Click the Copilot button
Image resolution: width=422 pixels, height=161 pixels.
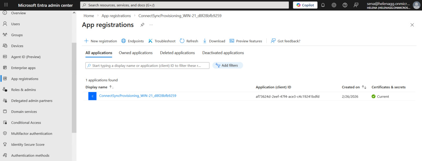[x=305, y=5]
